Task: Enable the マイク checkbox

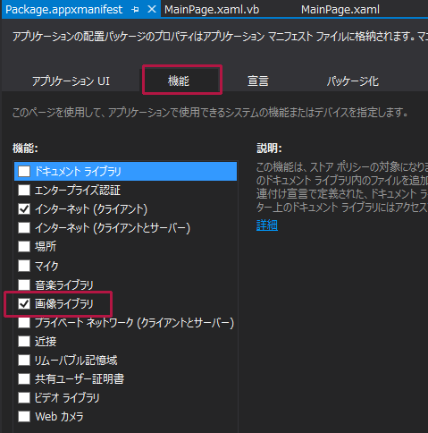Action: tap(24, 266)
